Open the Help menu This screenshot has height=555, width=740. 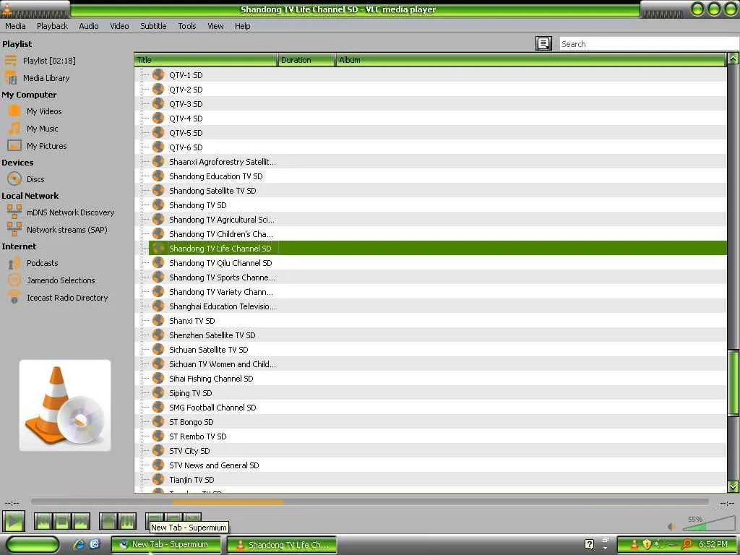tap(243, 26)
